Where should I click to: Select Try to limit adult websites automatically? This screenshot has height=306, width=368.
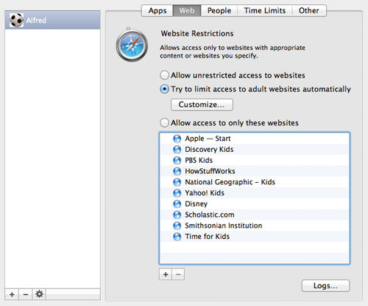(255, 89)
